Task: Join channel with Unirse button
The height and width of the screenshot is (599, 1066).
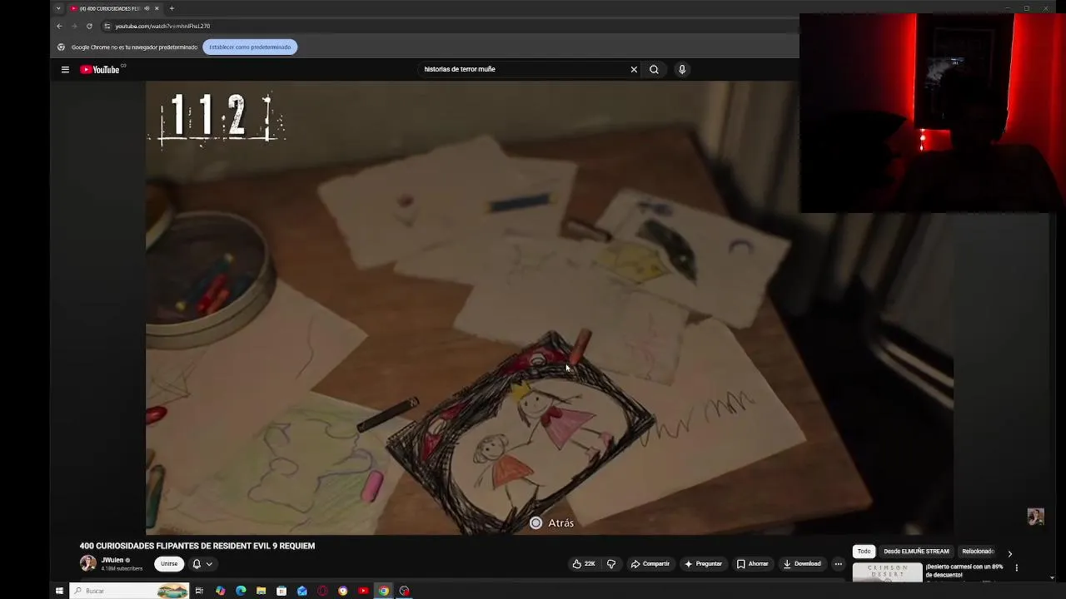Action: [x=169, y=564]
